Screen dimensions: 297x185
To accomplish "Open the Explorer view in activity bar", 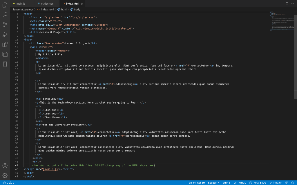I will 5,5.
